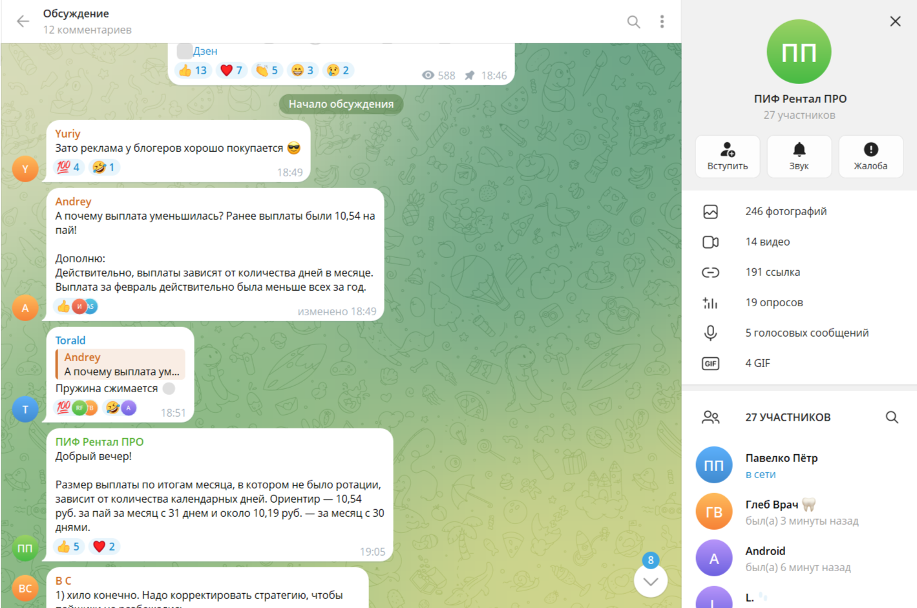
Task: Click the photos icon next to 246 фотографий
Action: 710,211
